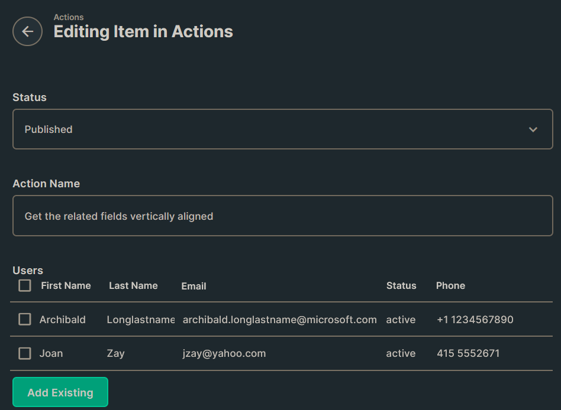Sort by the Status column header
The height and width of the screenshot is (410, 561).
[401, 285]
